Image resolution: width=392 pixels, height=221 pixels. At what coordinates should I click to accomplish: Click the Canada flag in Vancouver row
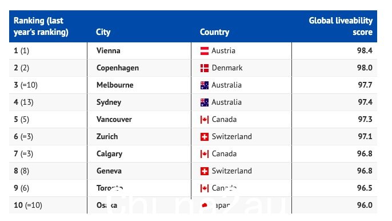point(204,120)
